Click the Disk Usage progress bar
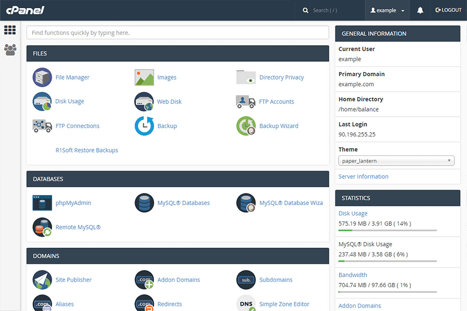 (x=388, y=230)
